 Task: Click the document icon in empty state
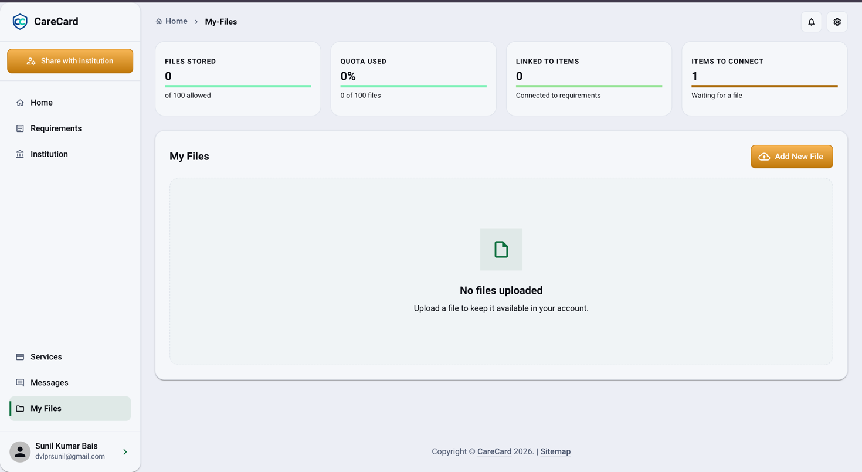(x=501, y=249)
